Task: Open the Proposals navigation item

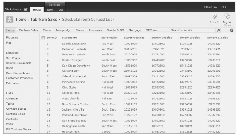Action: point(95,30)
